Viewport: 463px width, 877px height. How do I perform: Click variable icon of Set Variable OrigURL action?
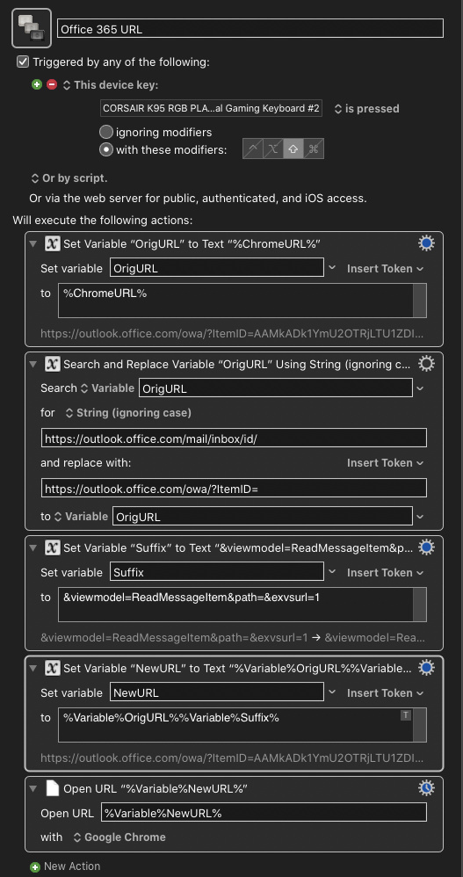click(x=52, y=244)
